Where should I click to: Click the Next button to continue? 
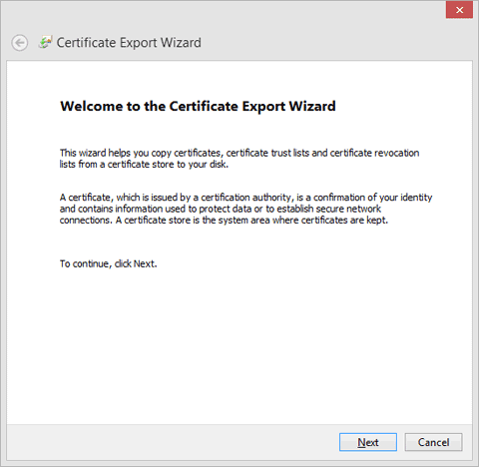368,442
